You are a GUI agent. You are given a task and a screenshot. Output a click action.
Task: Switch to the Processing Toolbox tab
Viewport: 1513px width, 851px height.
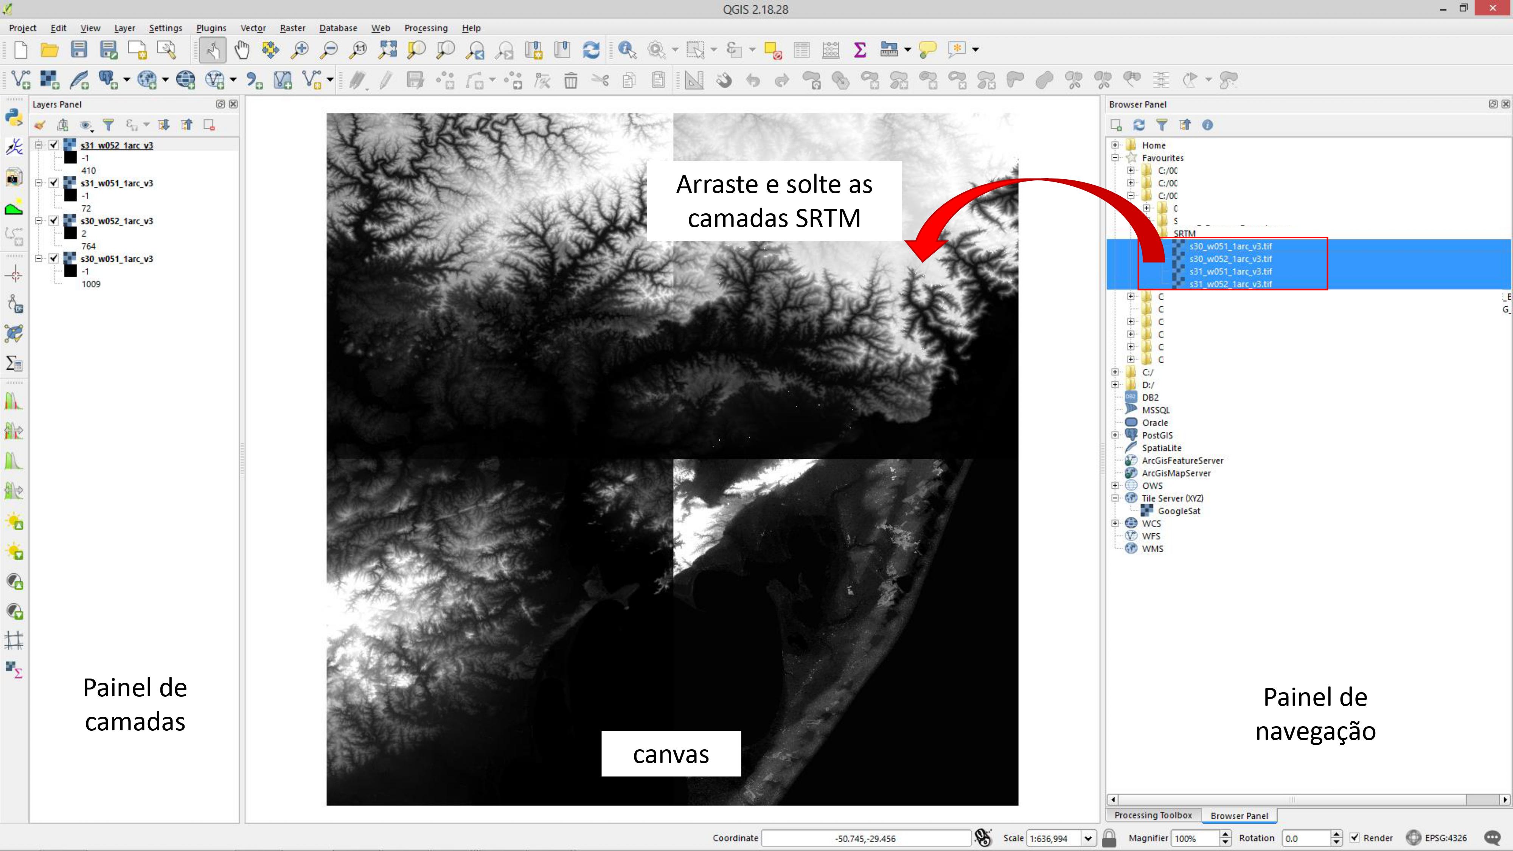coord(1153,815)
